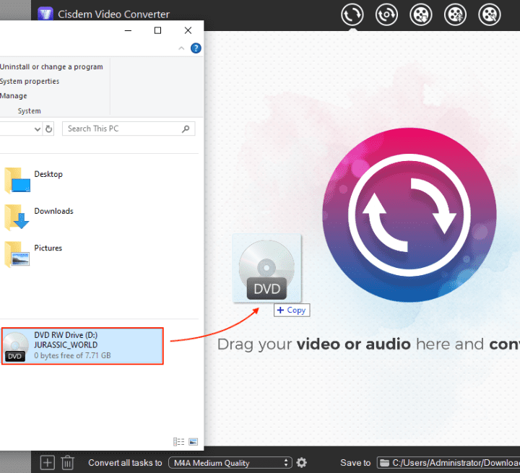The width and height of the screenshot is (520, 473).
Task: Open System properties in Explorer ribbon
Action: tap(30, 82)
